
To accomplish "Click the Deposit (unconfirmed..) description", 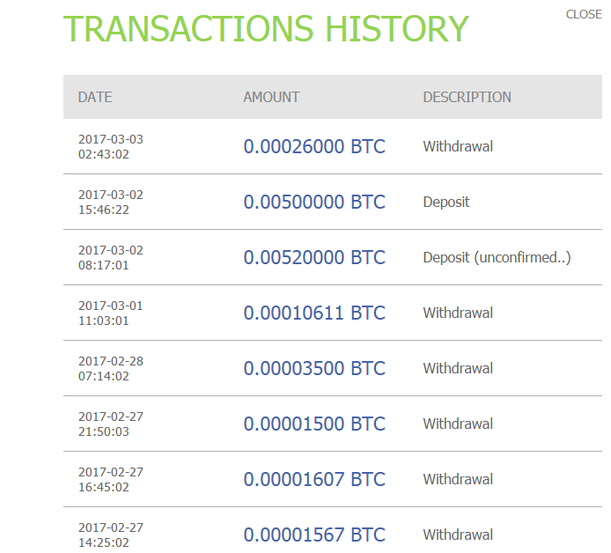I will click(x=497, y=257).
